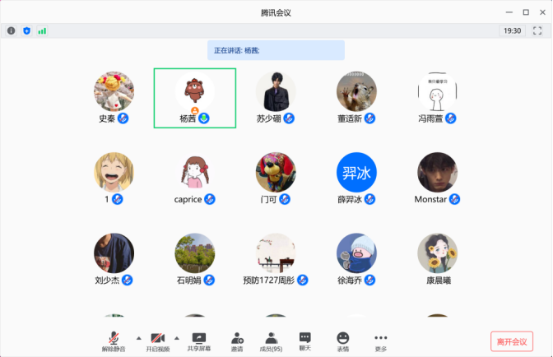The image size is (553, 357).
Task: Toggle full screen mode icon
Action: coord(537,30)
